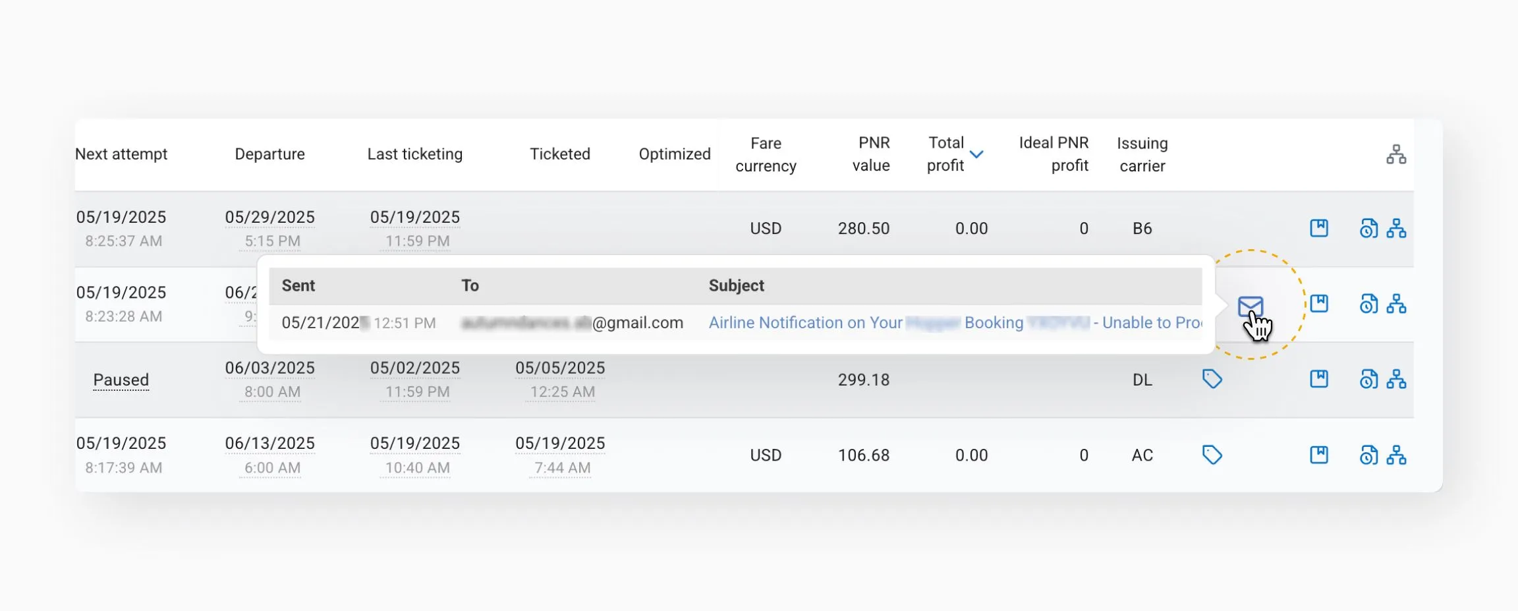Click the 06/13/2025 departure date
Screen dimensions: 1518x611
coord(269,443)
